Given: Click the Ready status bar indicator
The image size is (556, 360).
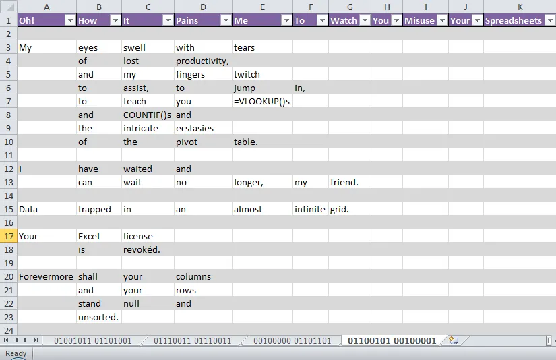Looking at the screenshot, I should click(x=16, y=353).
